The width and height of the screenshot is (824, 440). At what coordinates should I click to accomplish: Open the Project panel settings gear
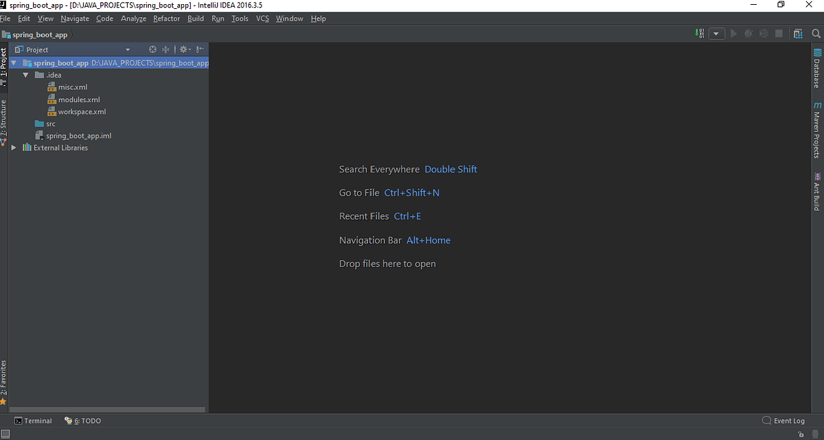coord(184,49)
